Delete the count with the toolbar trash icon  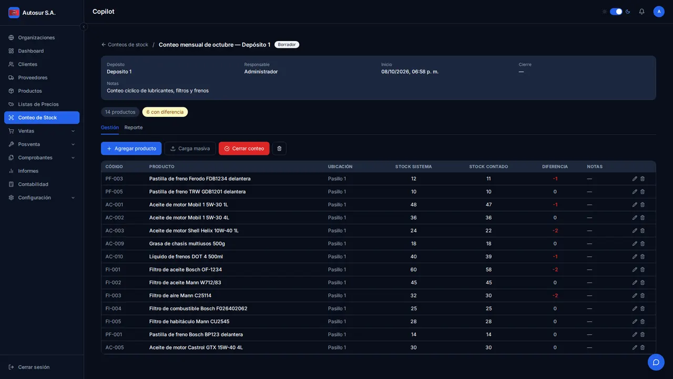coord(279,148)
